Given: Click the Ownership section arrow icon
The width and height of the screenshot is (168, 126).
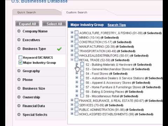Looking at the screenshot, I should (x=19, y=97).
